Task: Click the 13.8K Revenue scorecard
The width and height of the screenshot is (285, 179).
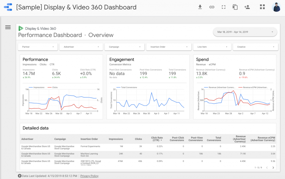Action: (x=210, y=74)
